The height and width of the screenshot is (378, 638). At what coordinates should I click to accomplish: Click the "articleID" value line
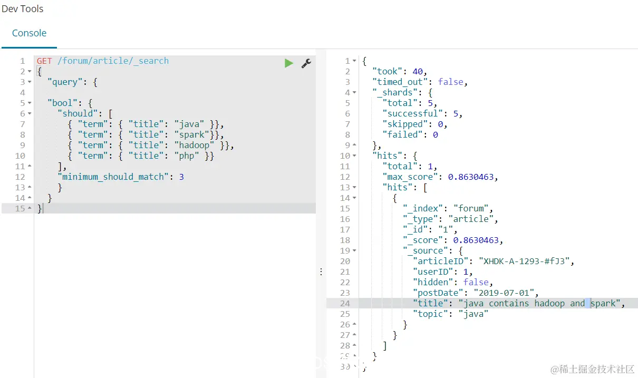pos(494,261)
